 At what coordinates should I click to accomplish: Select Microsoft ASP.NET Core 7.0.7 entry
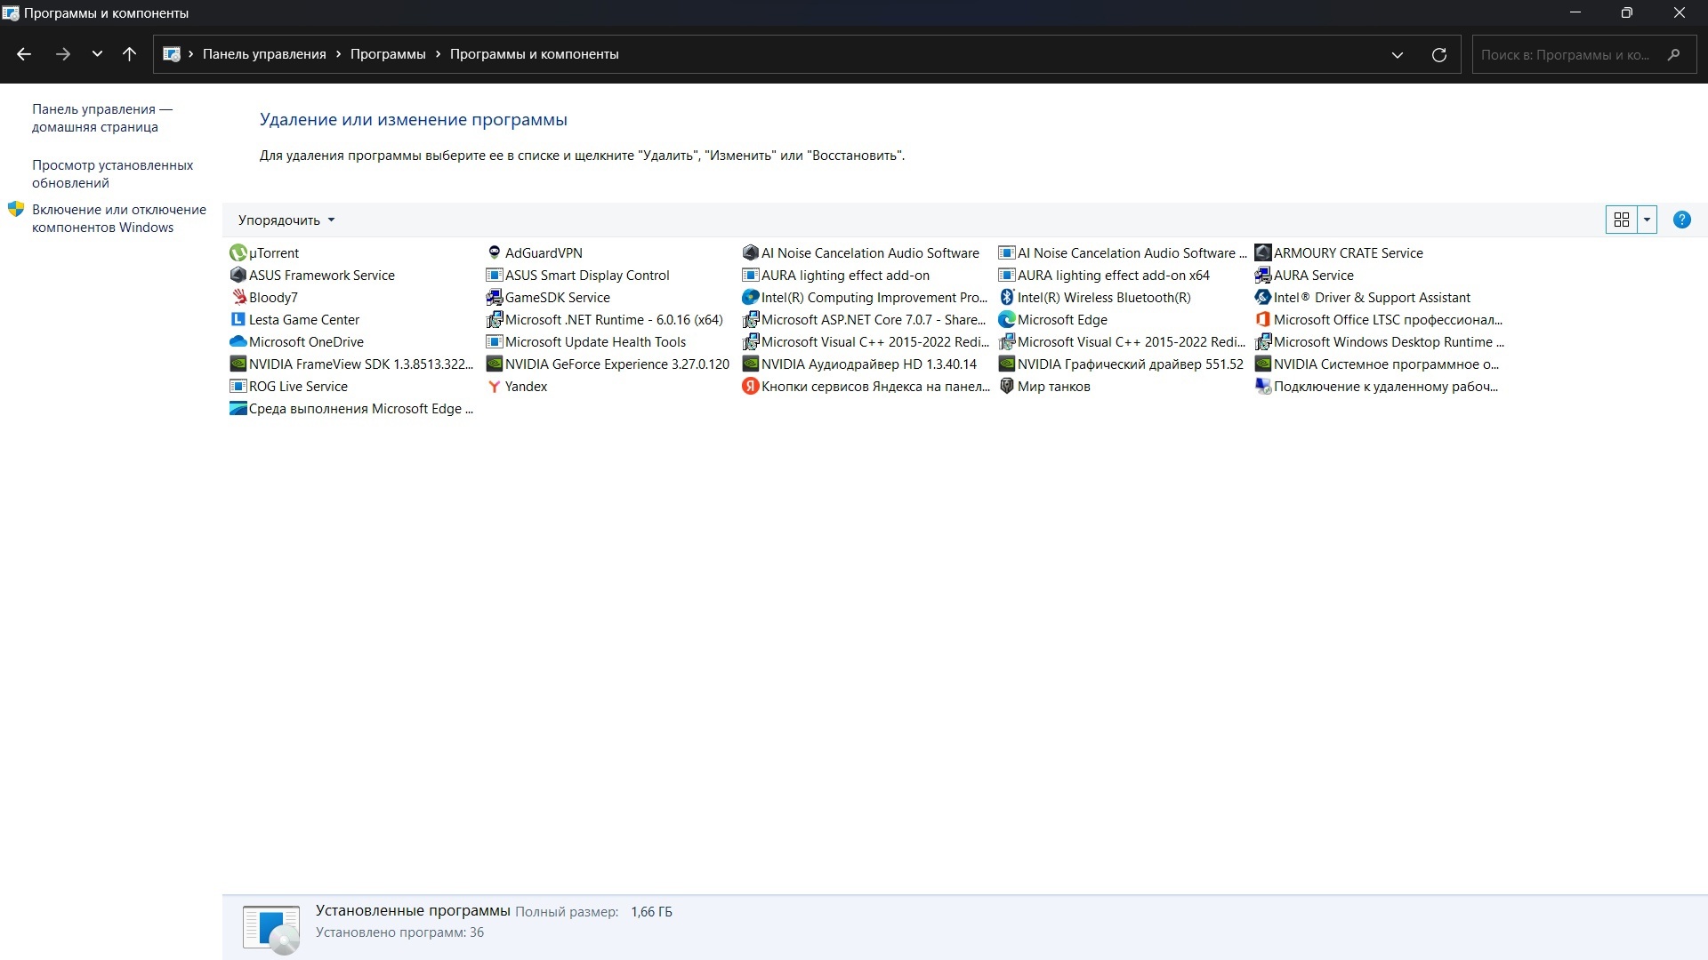(865, 320)
